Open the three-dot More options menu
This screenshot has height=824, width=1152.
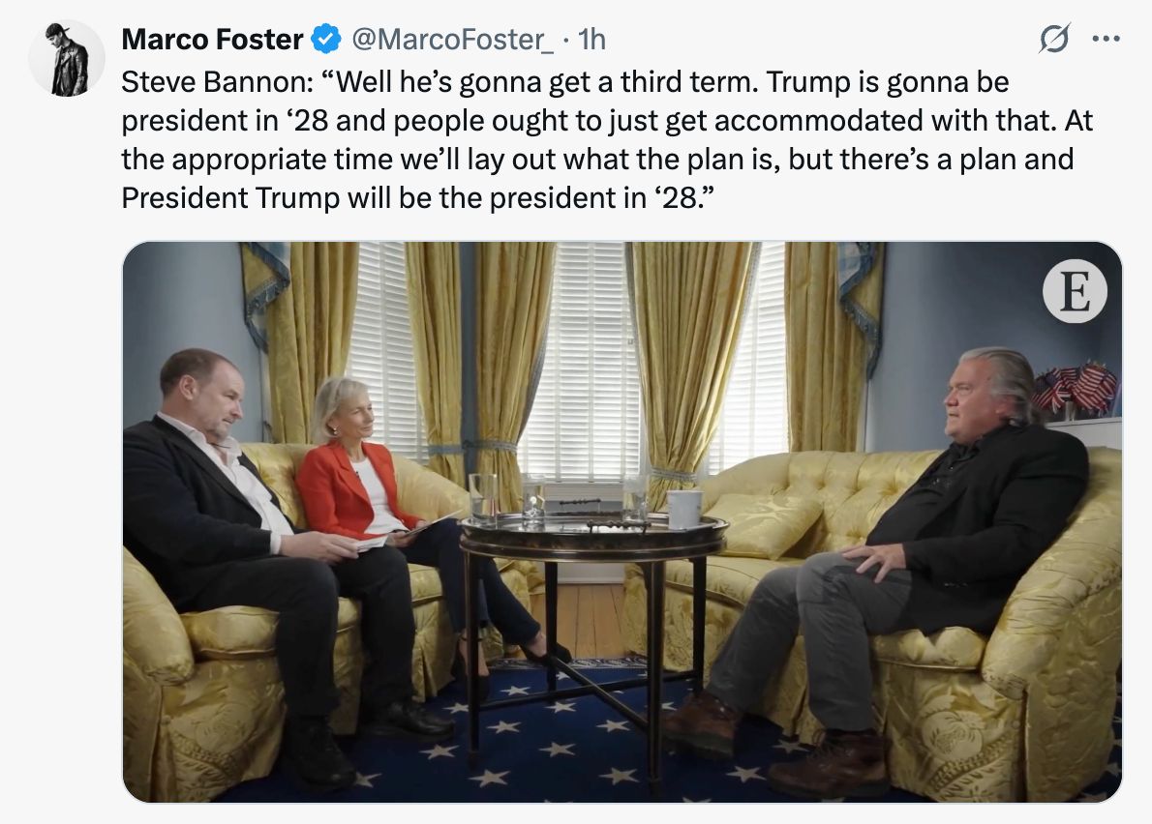point(1105,39)
